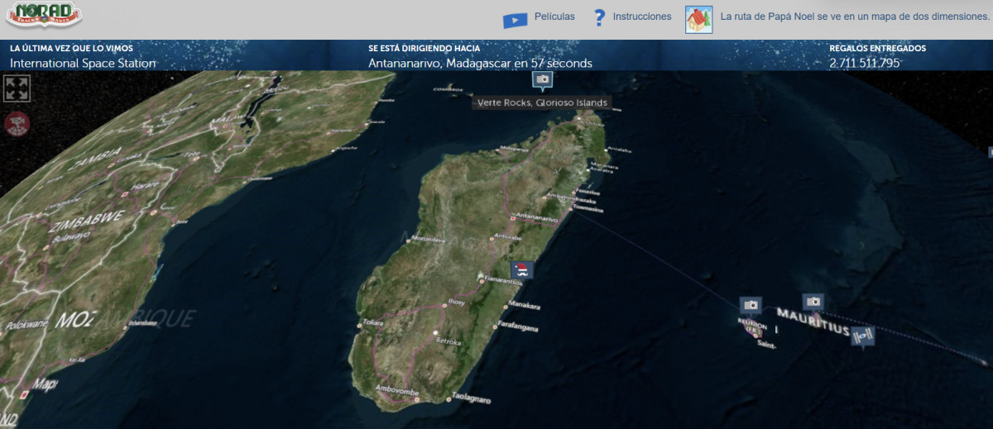The width and height of the screenshot is (993, 429).
Task: Open the camera marker over Réunion
Action: coord(751,305)
